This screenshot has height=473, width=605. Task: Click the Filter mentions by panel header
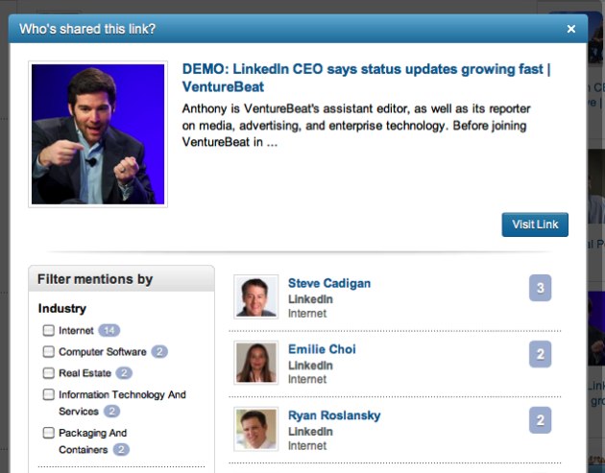pos(121,279)
